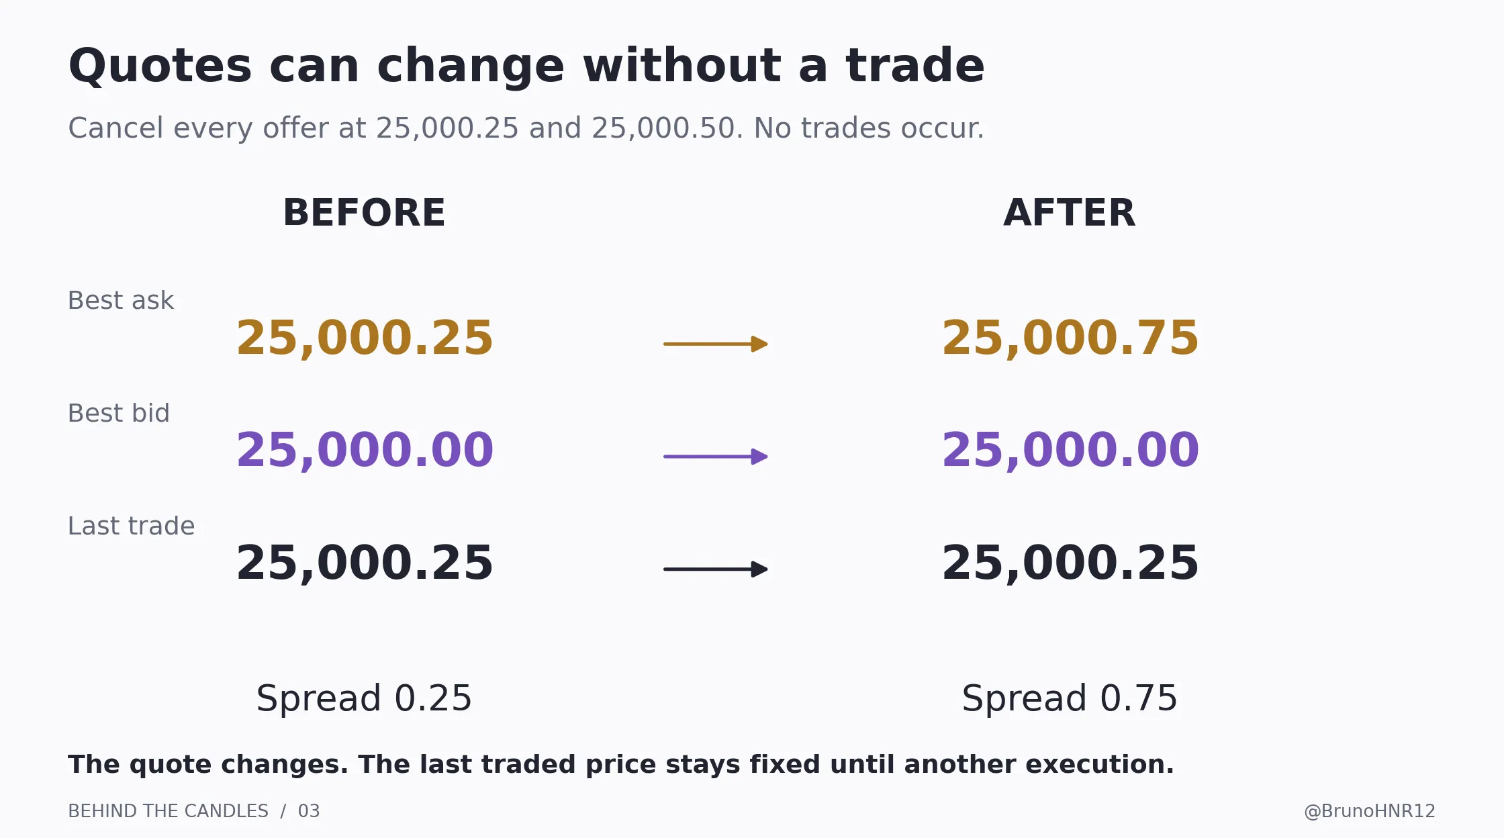Click the purple arrow in Best bid row

coord(715,457)
